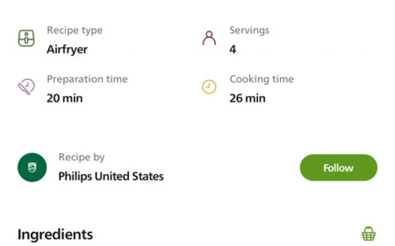Select the Recipe type label

pyautogui.click(x=74, y=30)
